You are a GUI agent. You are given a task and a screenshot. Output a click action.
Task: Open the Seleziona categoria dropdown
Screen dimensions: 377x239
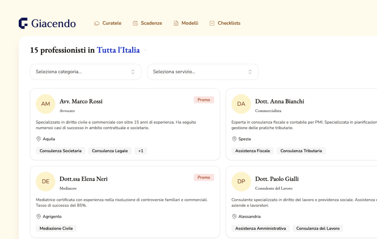tap(86, 72)
